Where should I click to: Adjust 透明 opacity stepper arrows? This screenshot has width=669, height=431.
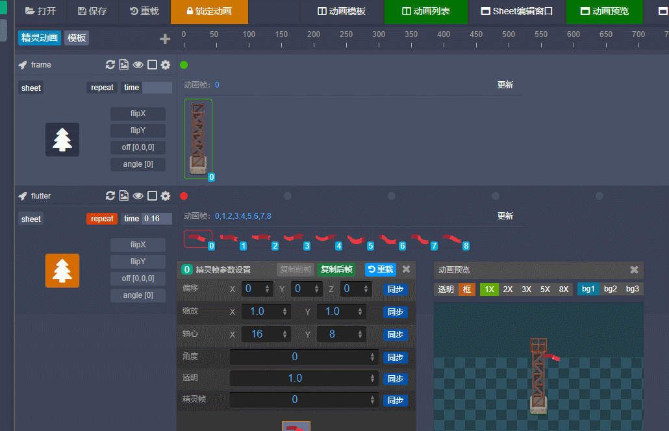pos(372,378)
